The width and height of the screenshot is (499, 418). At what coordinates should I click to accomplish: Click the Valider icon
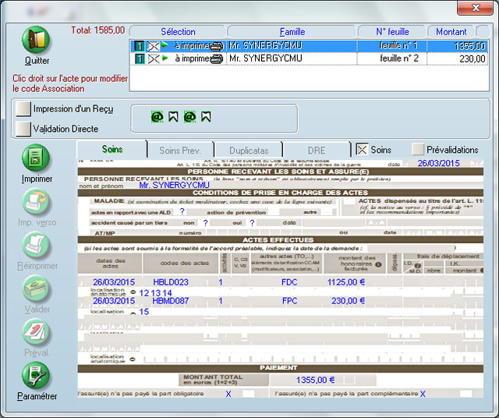pyautogui.click(x=37, y=289)
